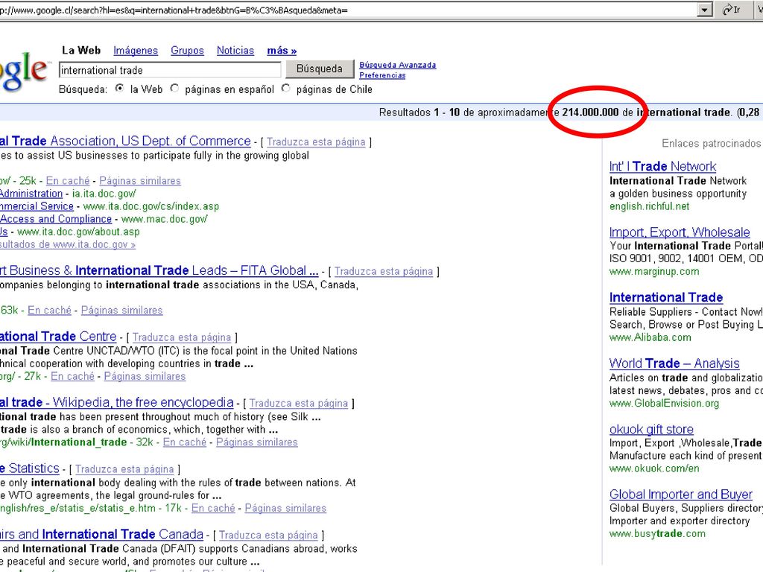Open the International Trade Centre result
763x572 pixels.
58,336
